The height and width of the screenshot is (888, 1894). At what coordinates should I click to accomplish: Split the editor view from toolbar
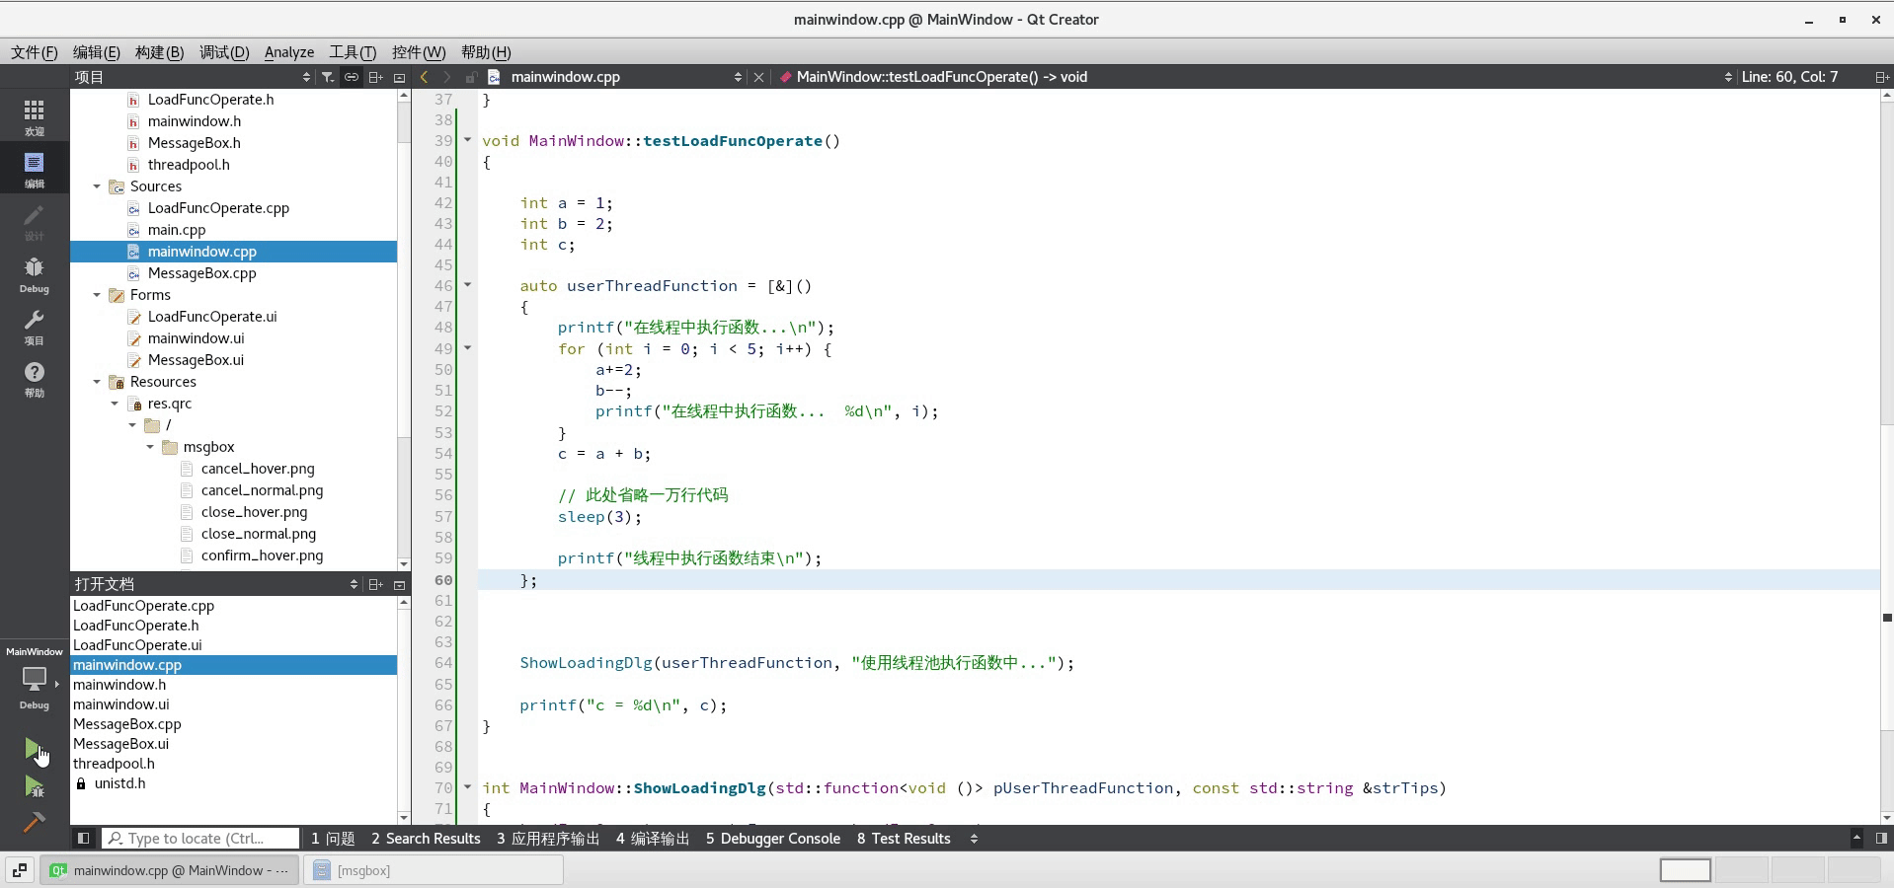point(1882,77)
